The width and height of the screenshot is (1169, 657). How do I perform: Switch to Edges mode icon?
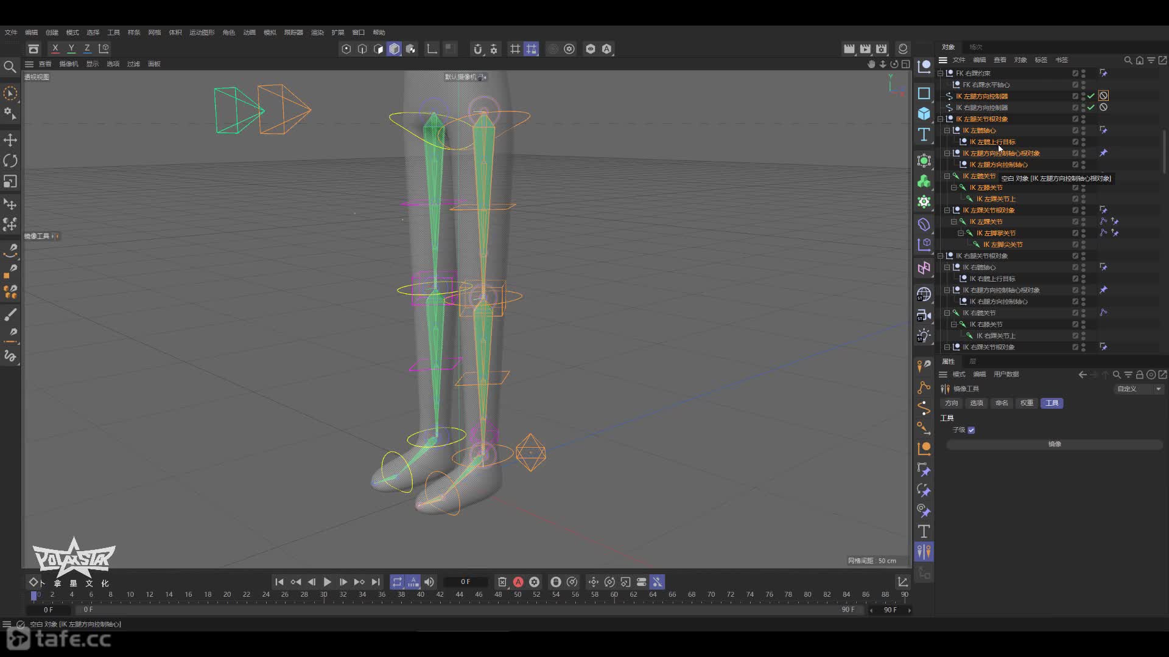click(362, 49)
